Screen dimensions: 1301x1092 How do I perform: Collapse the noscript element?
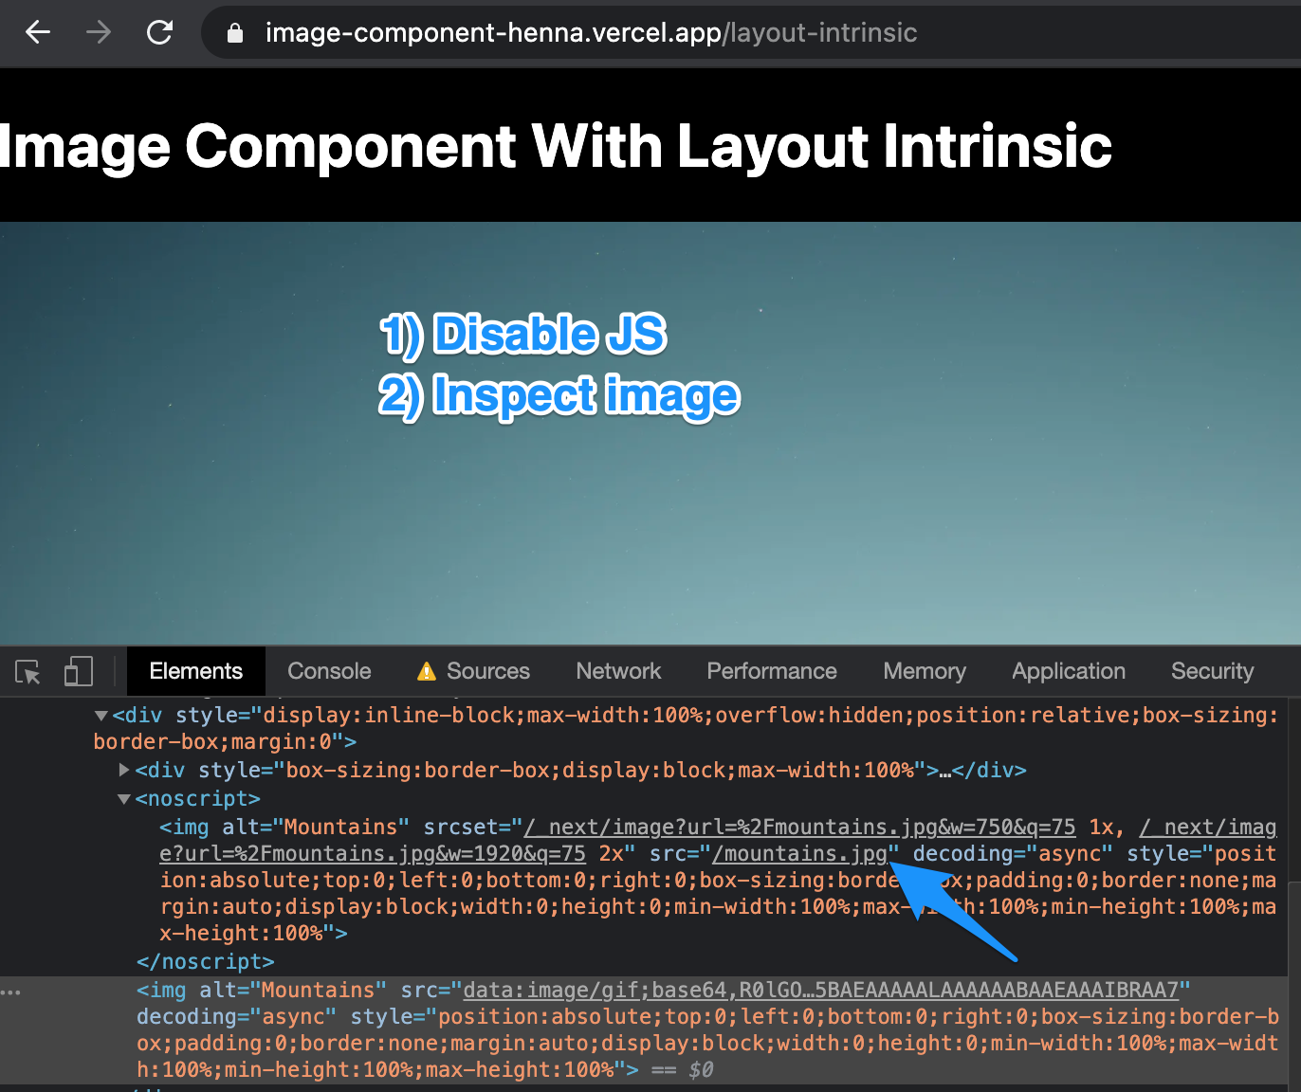(123, 799)
